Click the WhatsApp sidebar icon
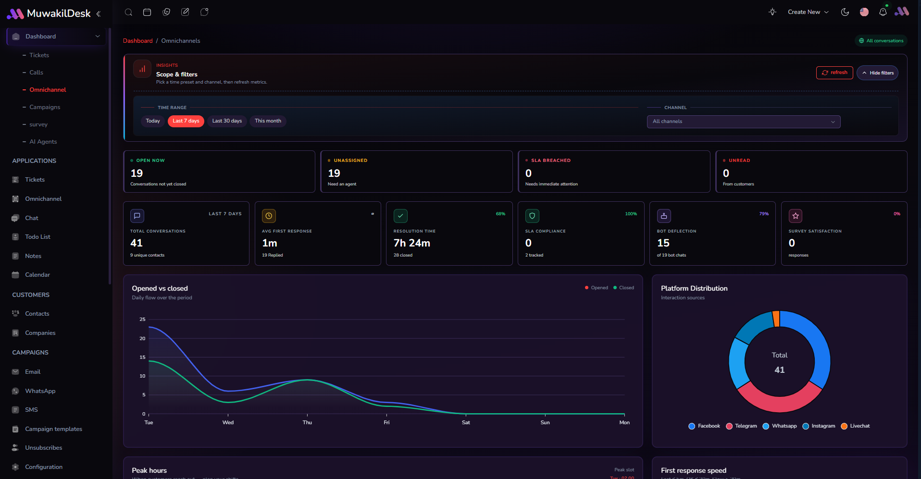921x479 pixels. [x=15, y=391]
